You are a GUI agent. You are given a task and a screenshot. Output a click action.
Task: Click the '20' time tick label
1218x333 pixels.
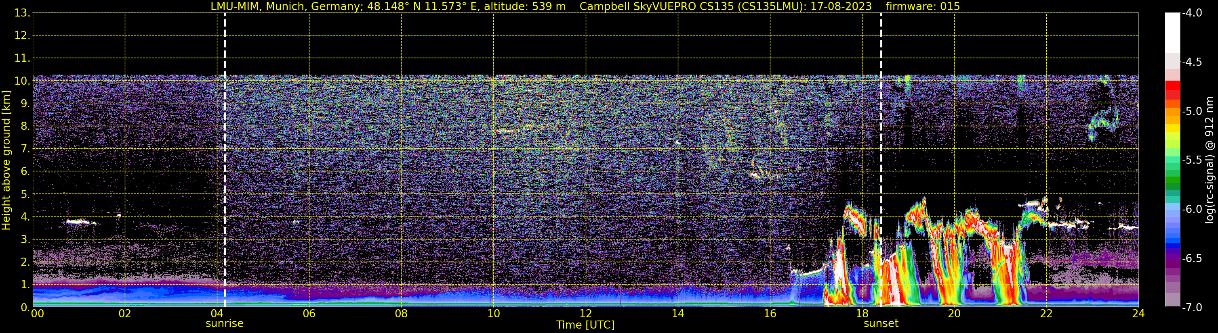[x=954, y=314]
